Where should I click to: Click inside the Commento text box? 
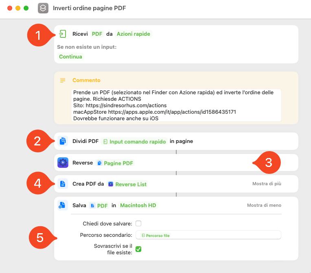(176, 105)
